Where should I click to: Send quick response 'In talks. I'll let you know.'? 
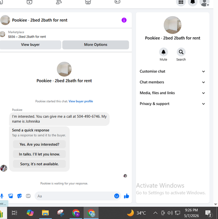[39, 154]
